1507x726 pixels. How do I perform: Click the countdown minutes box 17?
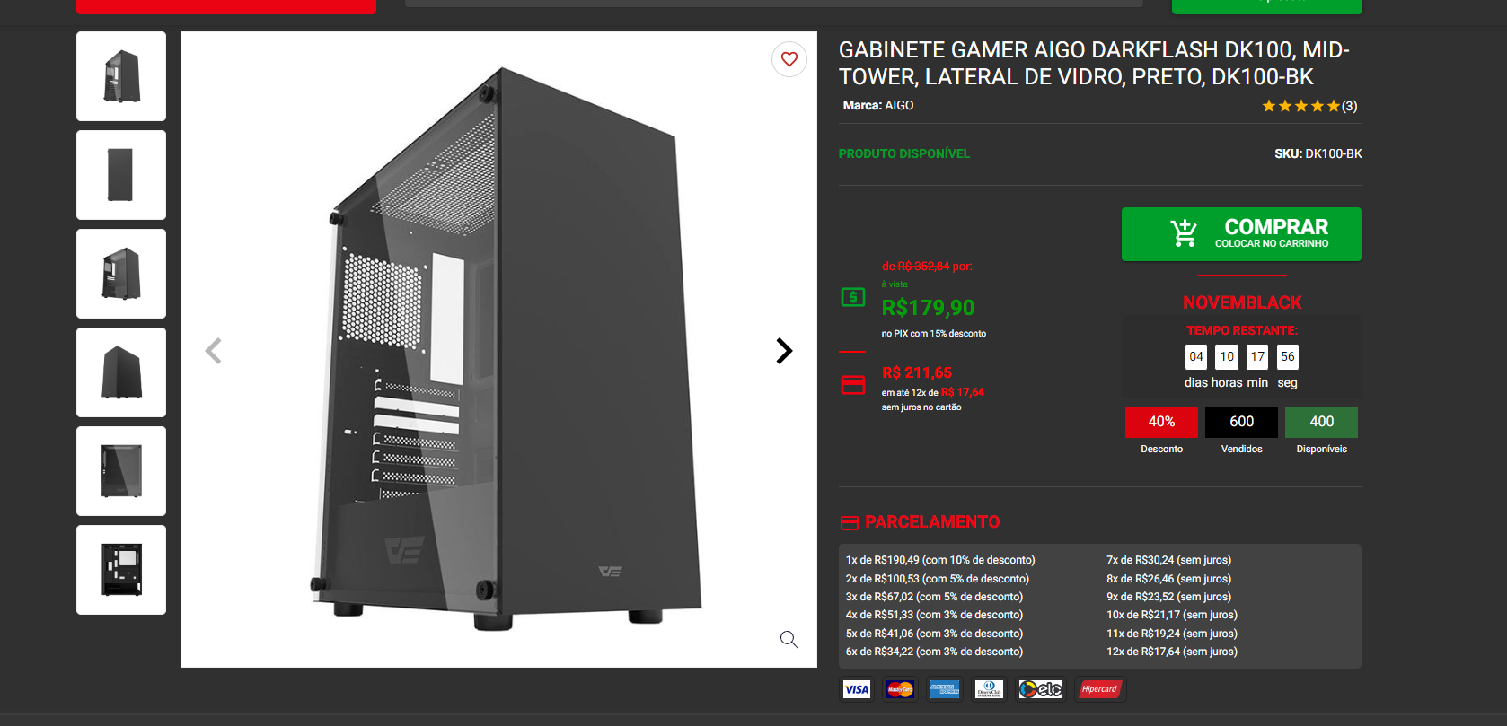(x=1257, y=357)
